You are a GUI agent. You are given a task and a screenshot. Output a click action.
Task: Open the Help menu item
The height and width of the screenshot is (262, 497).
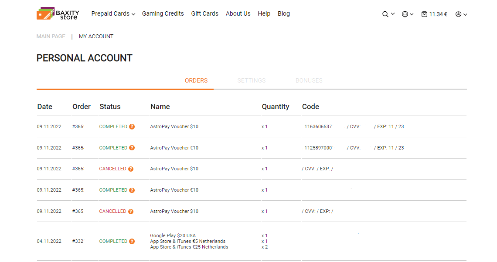(x=264, y=13)
